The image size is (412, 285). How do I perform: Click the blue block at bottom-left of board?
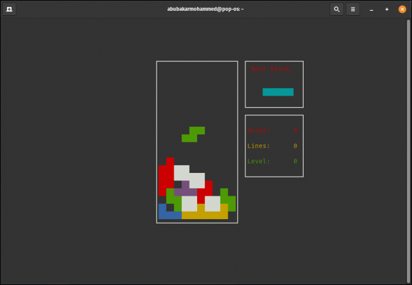pyautogui.click(x=167, y=214)
